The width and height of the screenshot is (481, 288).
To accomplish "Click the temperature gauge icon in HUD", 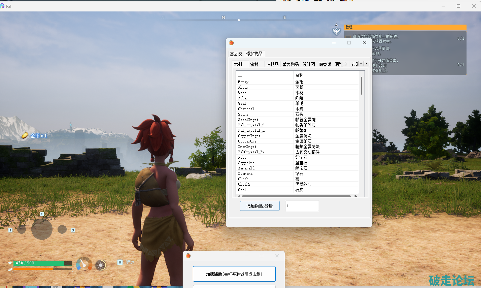I will point(84,264).
